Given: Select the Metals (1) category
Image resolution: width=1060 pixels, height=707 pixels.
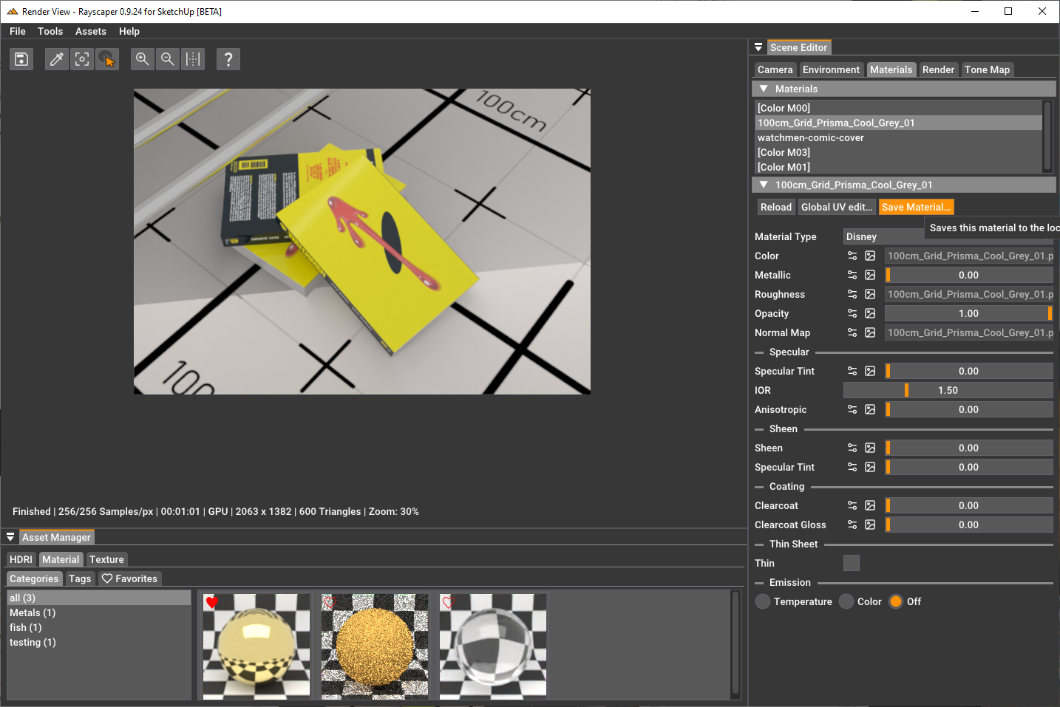Looking at the screenshot, I should point(99,612).
